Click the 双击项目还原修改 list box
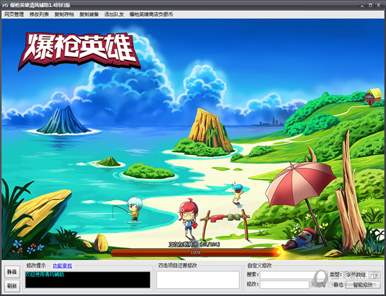 point(198,280)
